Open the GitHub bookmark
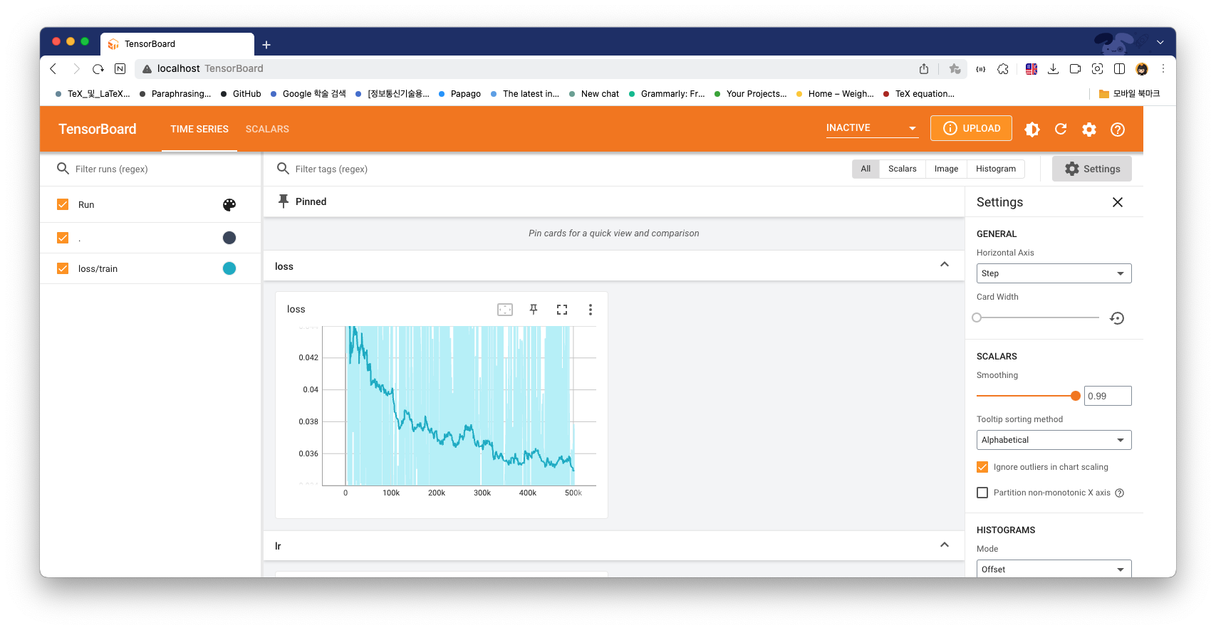The image size is (1216, 630). 241,94
